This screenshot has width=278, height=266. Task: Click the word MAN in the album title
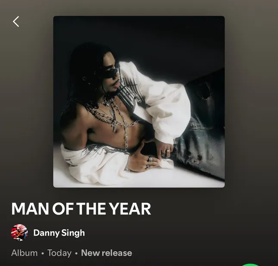[x=30, y=209]
